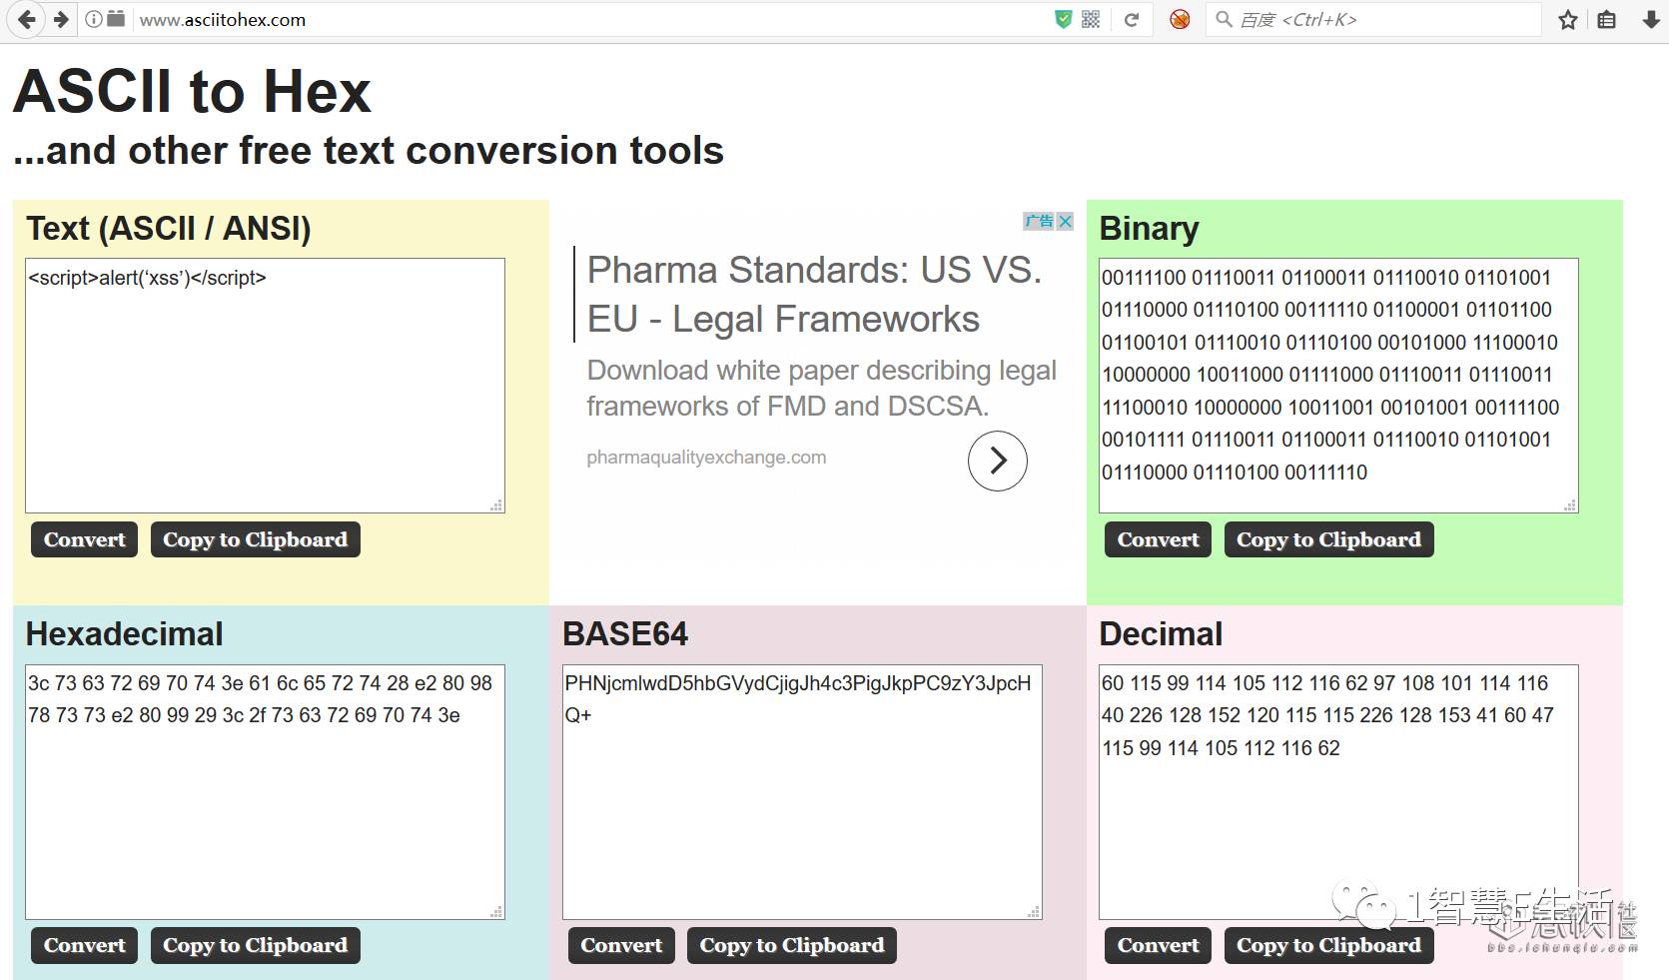Click the Binary panel title

coord(1149,229)
